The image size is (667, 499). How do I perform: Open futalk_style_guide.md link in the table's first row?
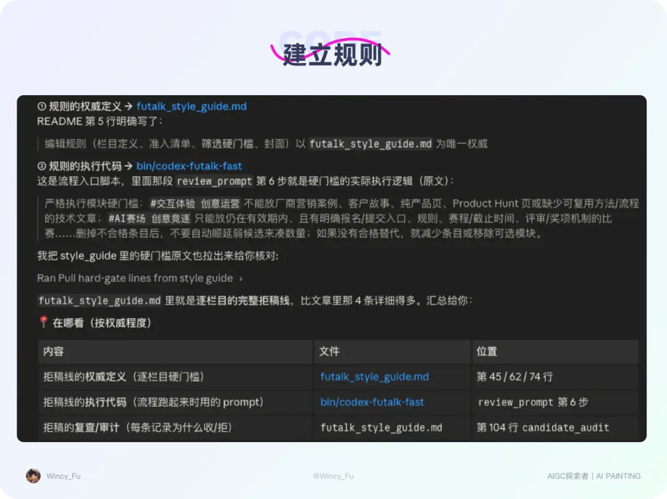(x=374, y=377)
